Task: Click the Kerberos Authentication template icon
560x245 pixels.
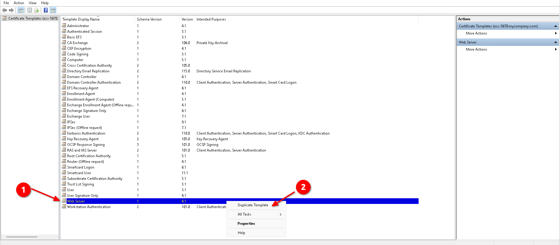Action: (64, 133)
